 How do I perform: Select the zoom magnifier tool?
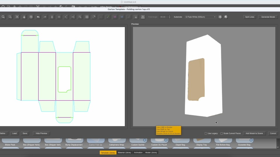3,17
